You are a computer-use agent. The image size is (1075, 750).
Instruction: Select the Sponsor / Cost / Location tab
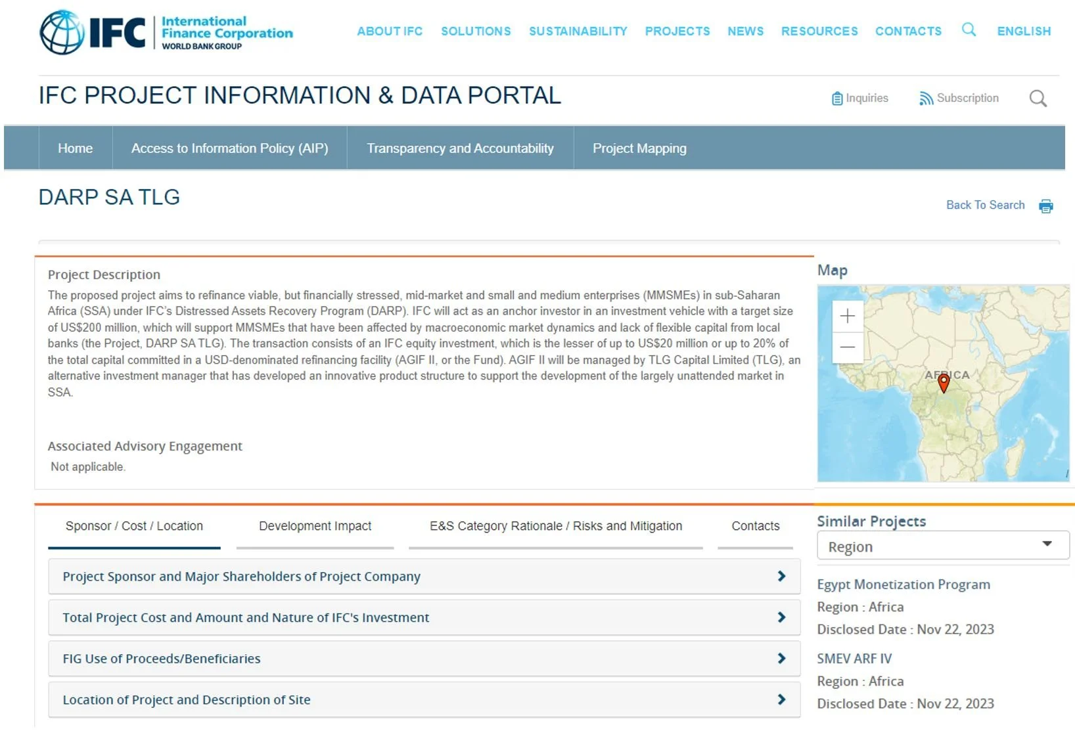(134, 526)
